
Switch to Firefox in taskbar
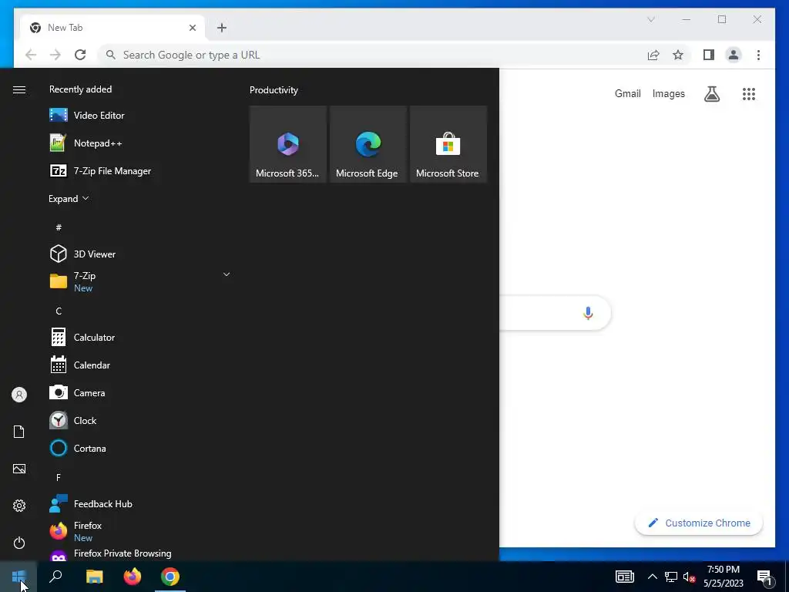(133, 577)
